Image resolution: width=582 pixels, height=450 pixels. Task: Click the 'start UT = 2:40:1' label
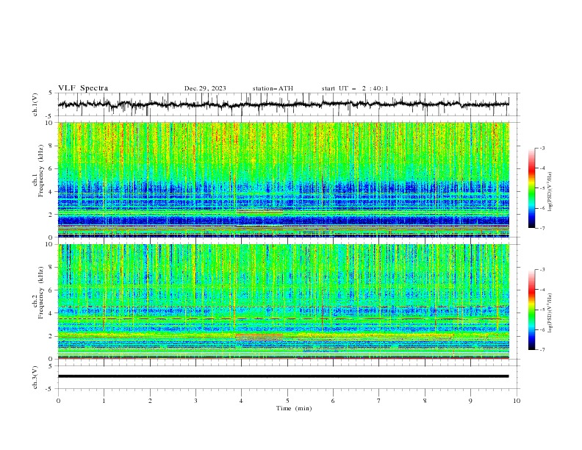pos(355,88)
